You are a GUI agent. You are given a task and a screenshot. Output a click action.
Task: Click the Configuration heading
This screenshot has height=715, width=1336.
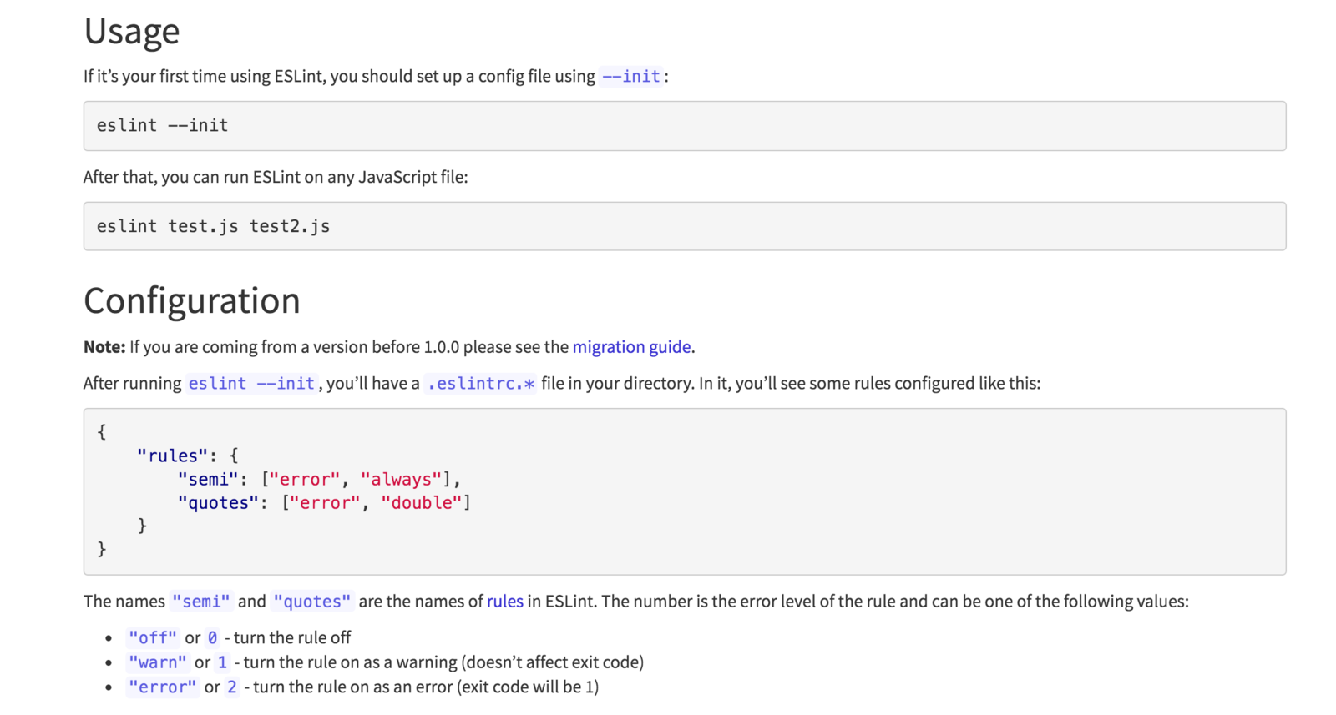pos(192,300)
